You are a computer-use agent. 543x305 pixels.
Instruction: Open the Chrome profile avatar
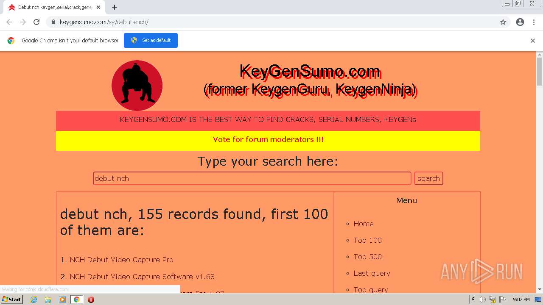coord(520,22)
